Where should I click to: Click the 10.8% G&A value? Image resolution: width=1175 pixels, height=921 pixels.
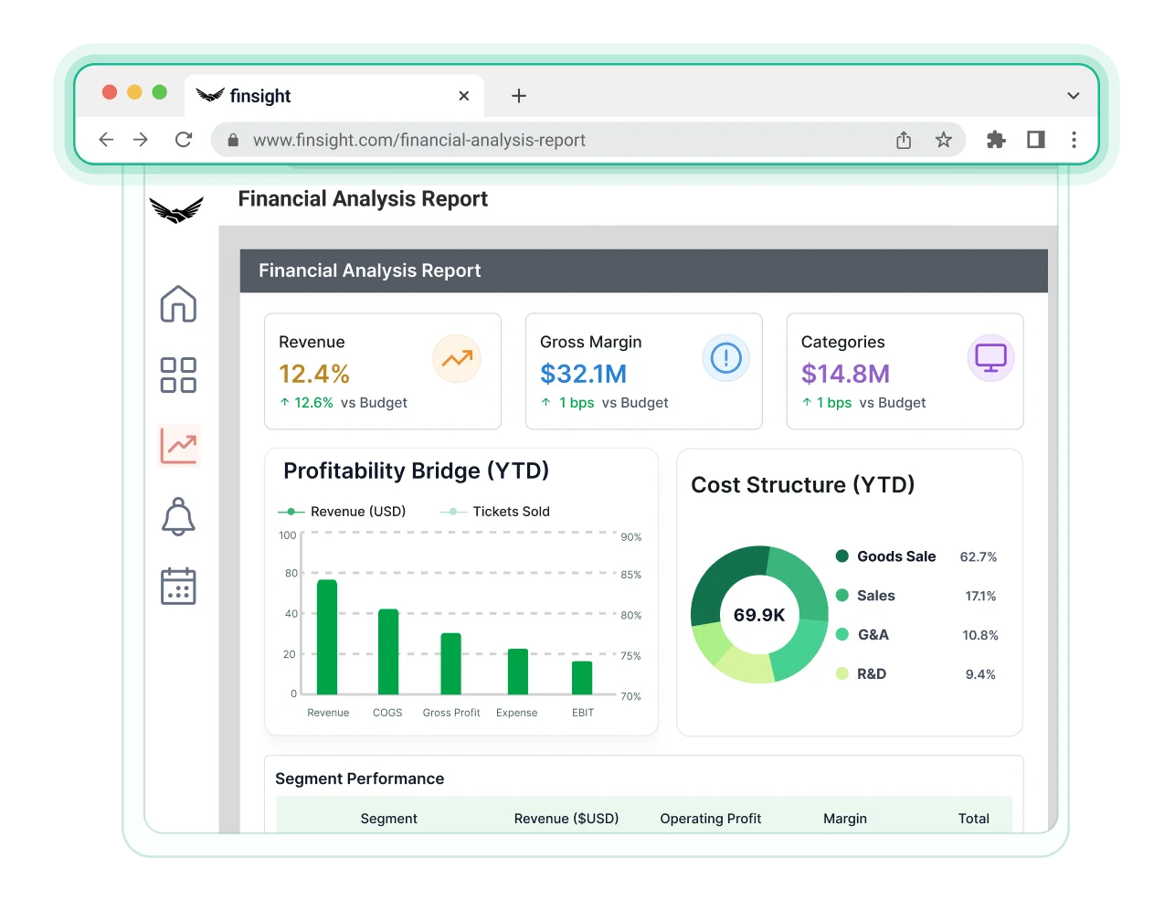coord(980,635)
